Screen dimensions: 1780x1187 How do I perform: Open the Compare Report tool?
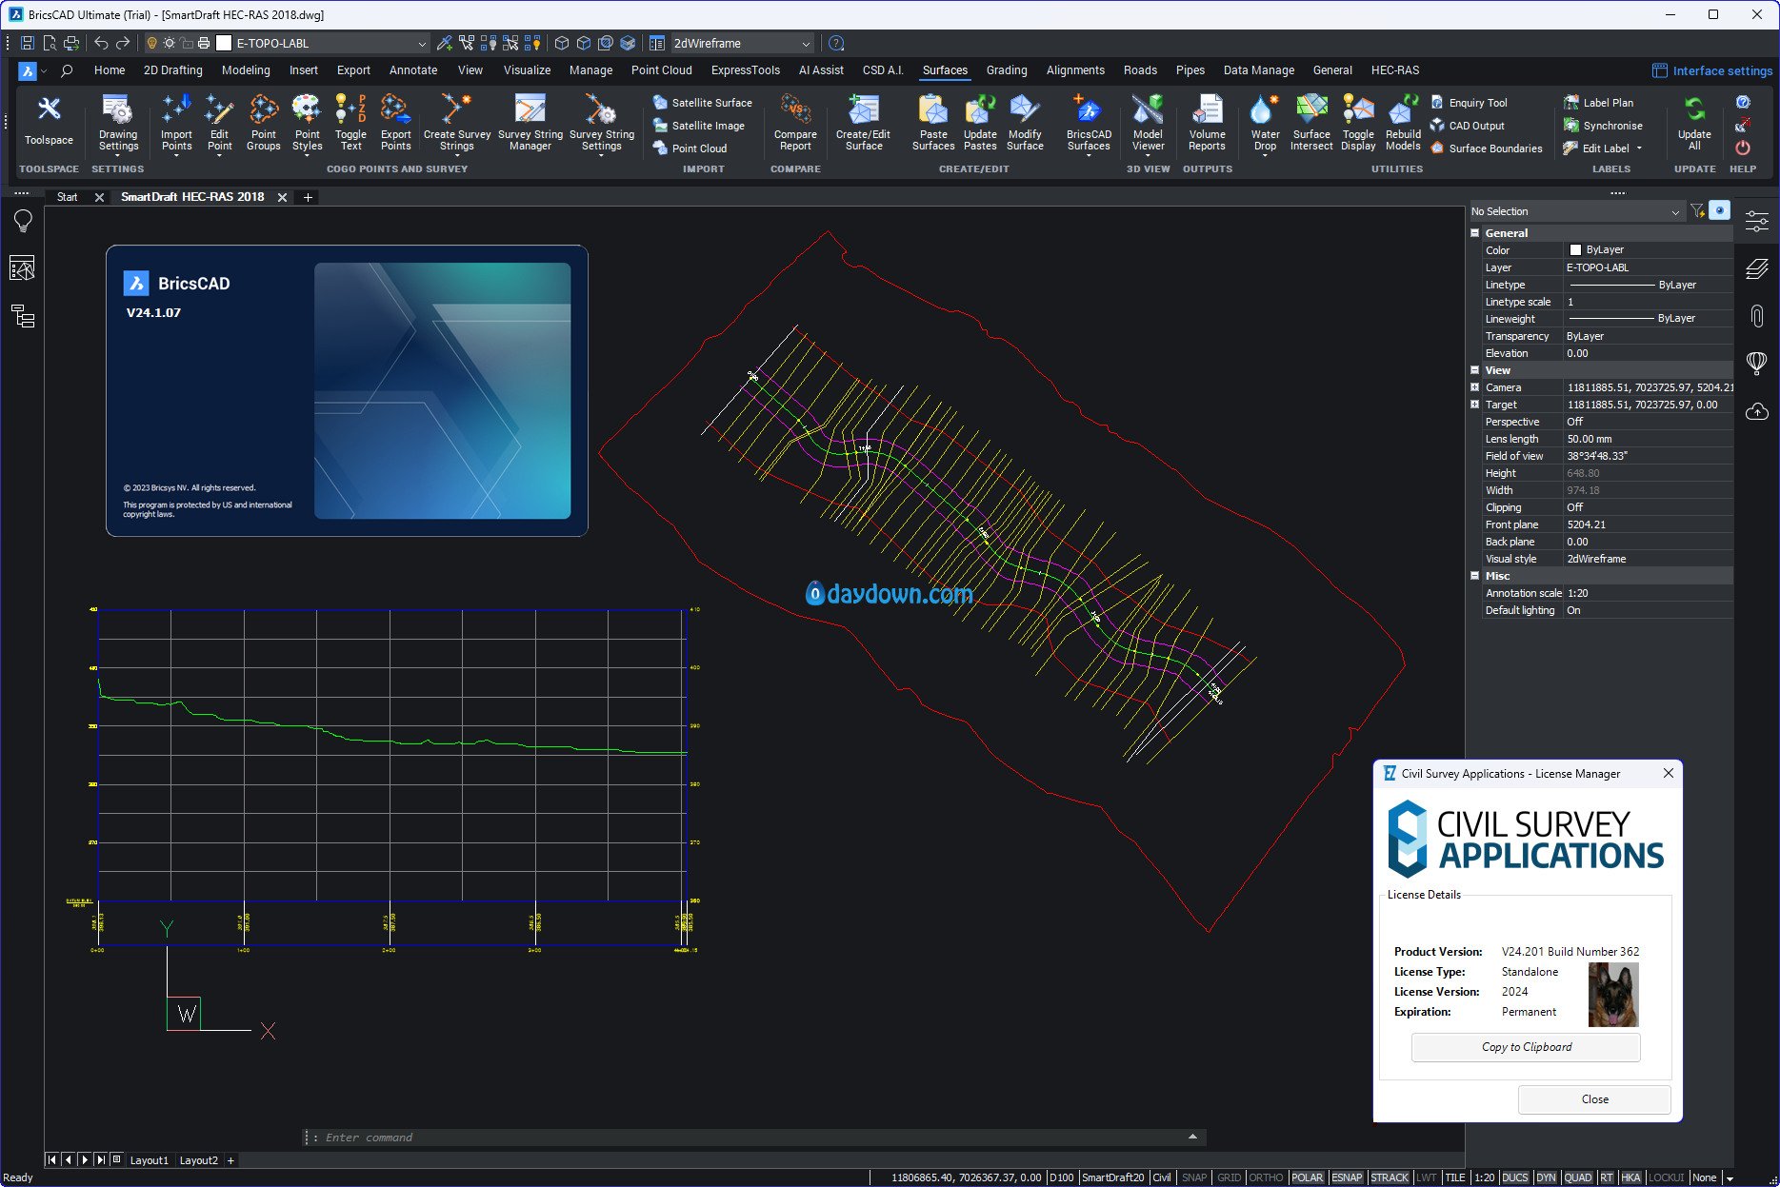click(x=795, y=123)
